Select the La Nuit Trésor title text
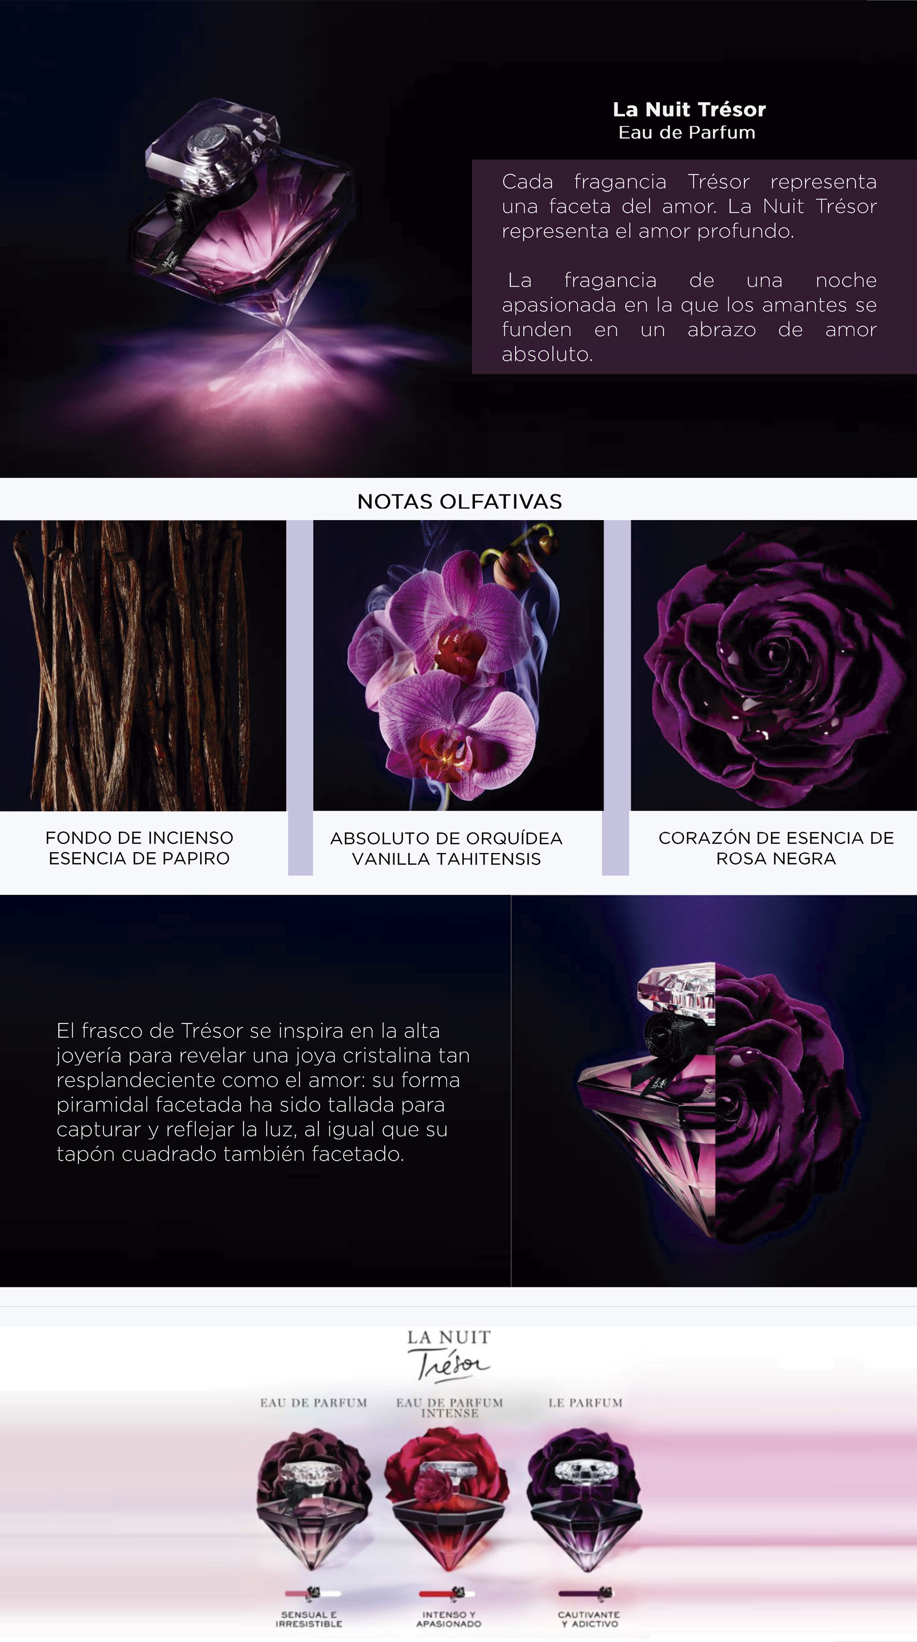This screenshot has height=1642, width=917. [689, 110]
